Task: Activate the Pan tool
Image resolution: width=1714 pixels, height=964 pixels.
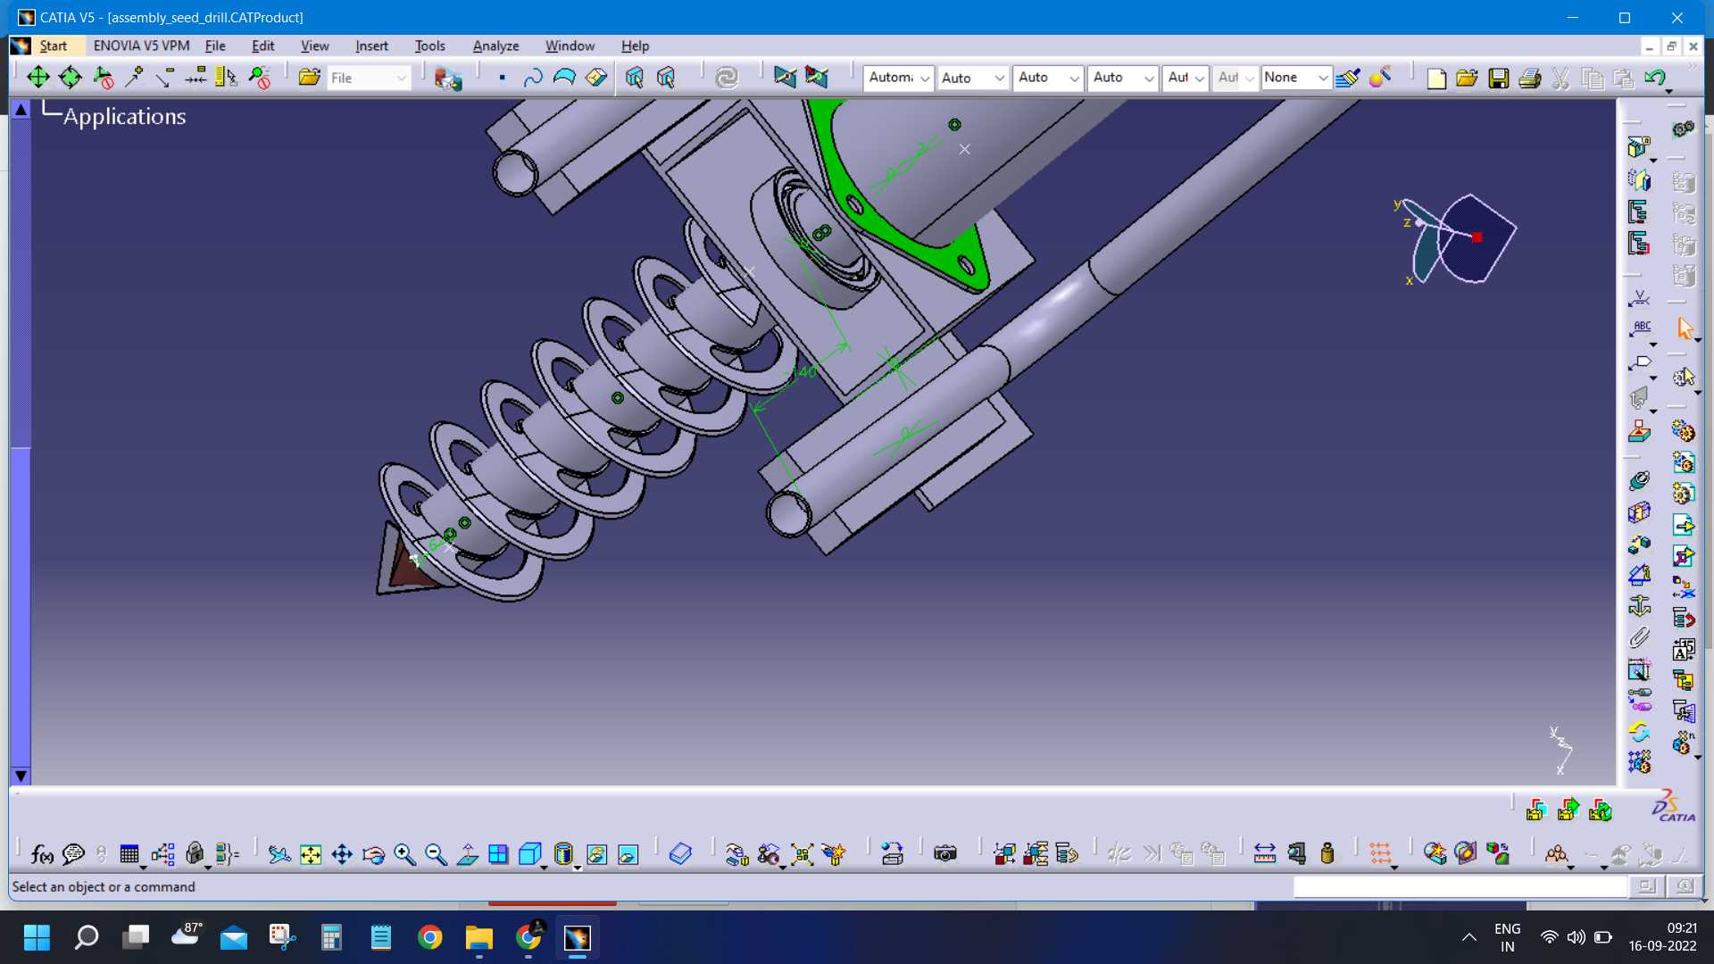Action: (x=342, y=855)
